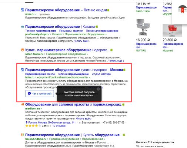The height and width of the screenshot is (148, 187).
Task: Click Salon-Trade shop name in product panel
Action: coord(143,11)
